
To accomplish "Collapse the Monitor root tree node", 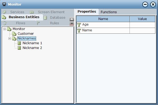I will point(5,29).
